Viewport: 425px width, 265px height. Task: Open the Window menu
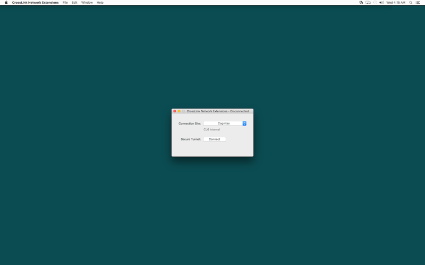pos(87,3)
